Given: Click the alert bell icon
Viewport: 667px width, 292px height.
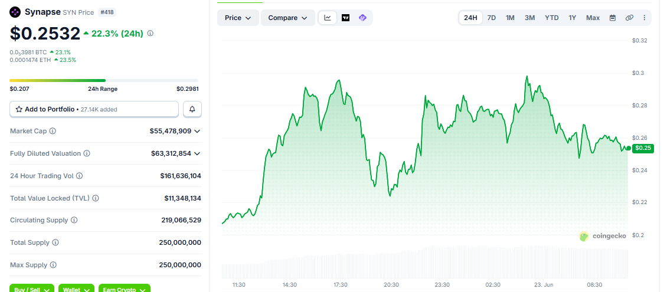Looking at the screenshot, I should [x=192, y=109].
